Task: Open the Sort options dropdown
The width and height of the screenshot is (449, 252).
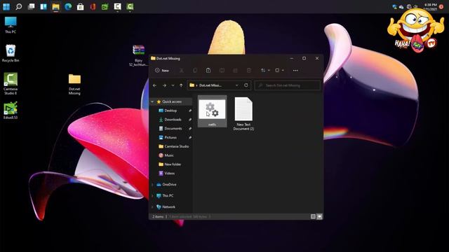Action: coord(265,70)
